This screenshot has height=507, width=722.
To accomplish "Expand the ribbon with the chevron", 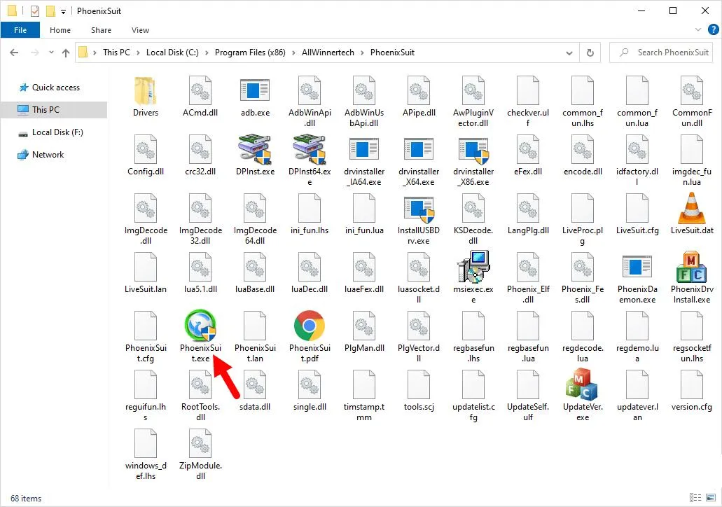I will (697, 30).
